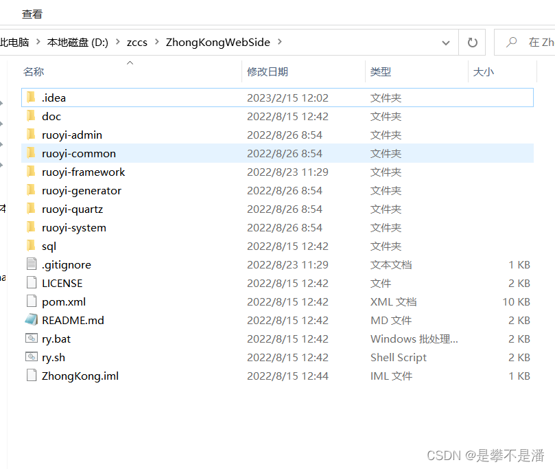Click the pom.xml file icon
The width and height of the screenshot is (555, 469).
(32, 301)
